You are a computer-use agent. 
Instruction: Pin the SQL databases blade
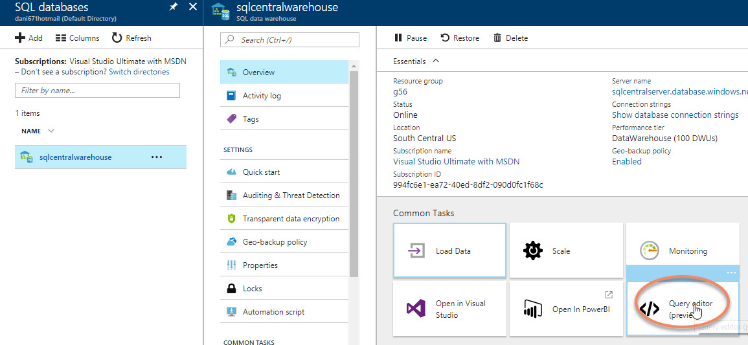[x=173, y=7]
